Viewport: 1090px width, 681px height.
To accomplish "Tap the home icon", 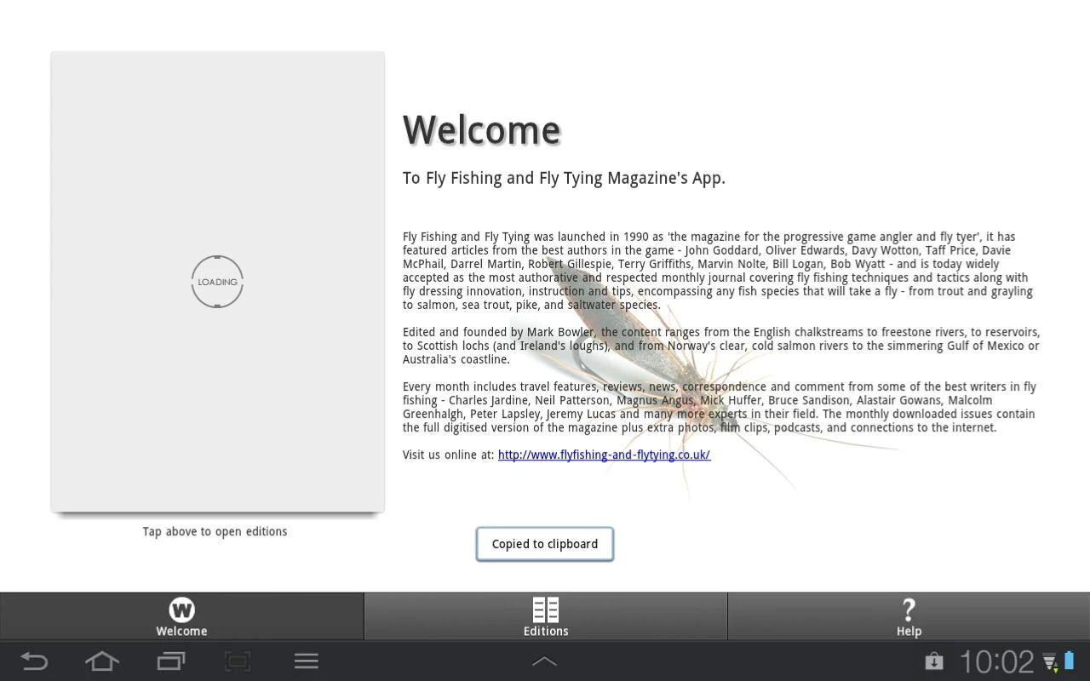I will (101, 661).
